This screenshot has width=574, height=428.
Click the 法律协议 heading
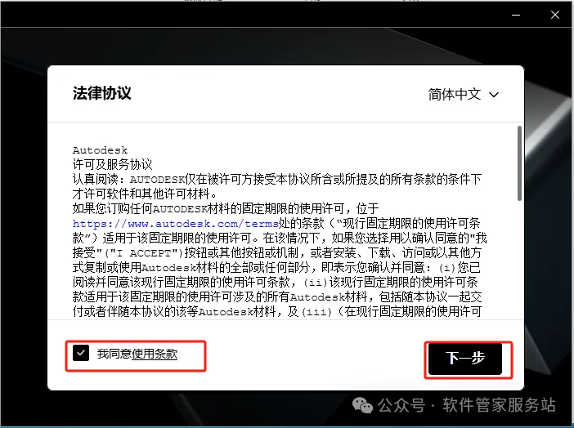click(x=101, y=93)
